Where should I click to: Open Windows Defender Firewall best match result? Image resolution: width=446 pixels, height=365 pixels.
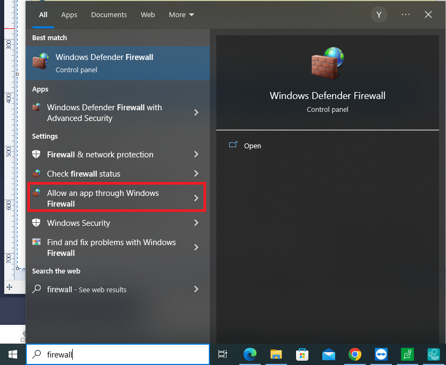click(118, 63)
